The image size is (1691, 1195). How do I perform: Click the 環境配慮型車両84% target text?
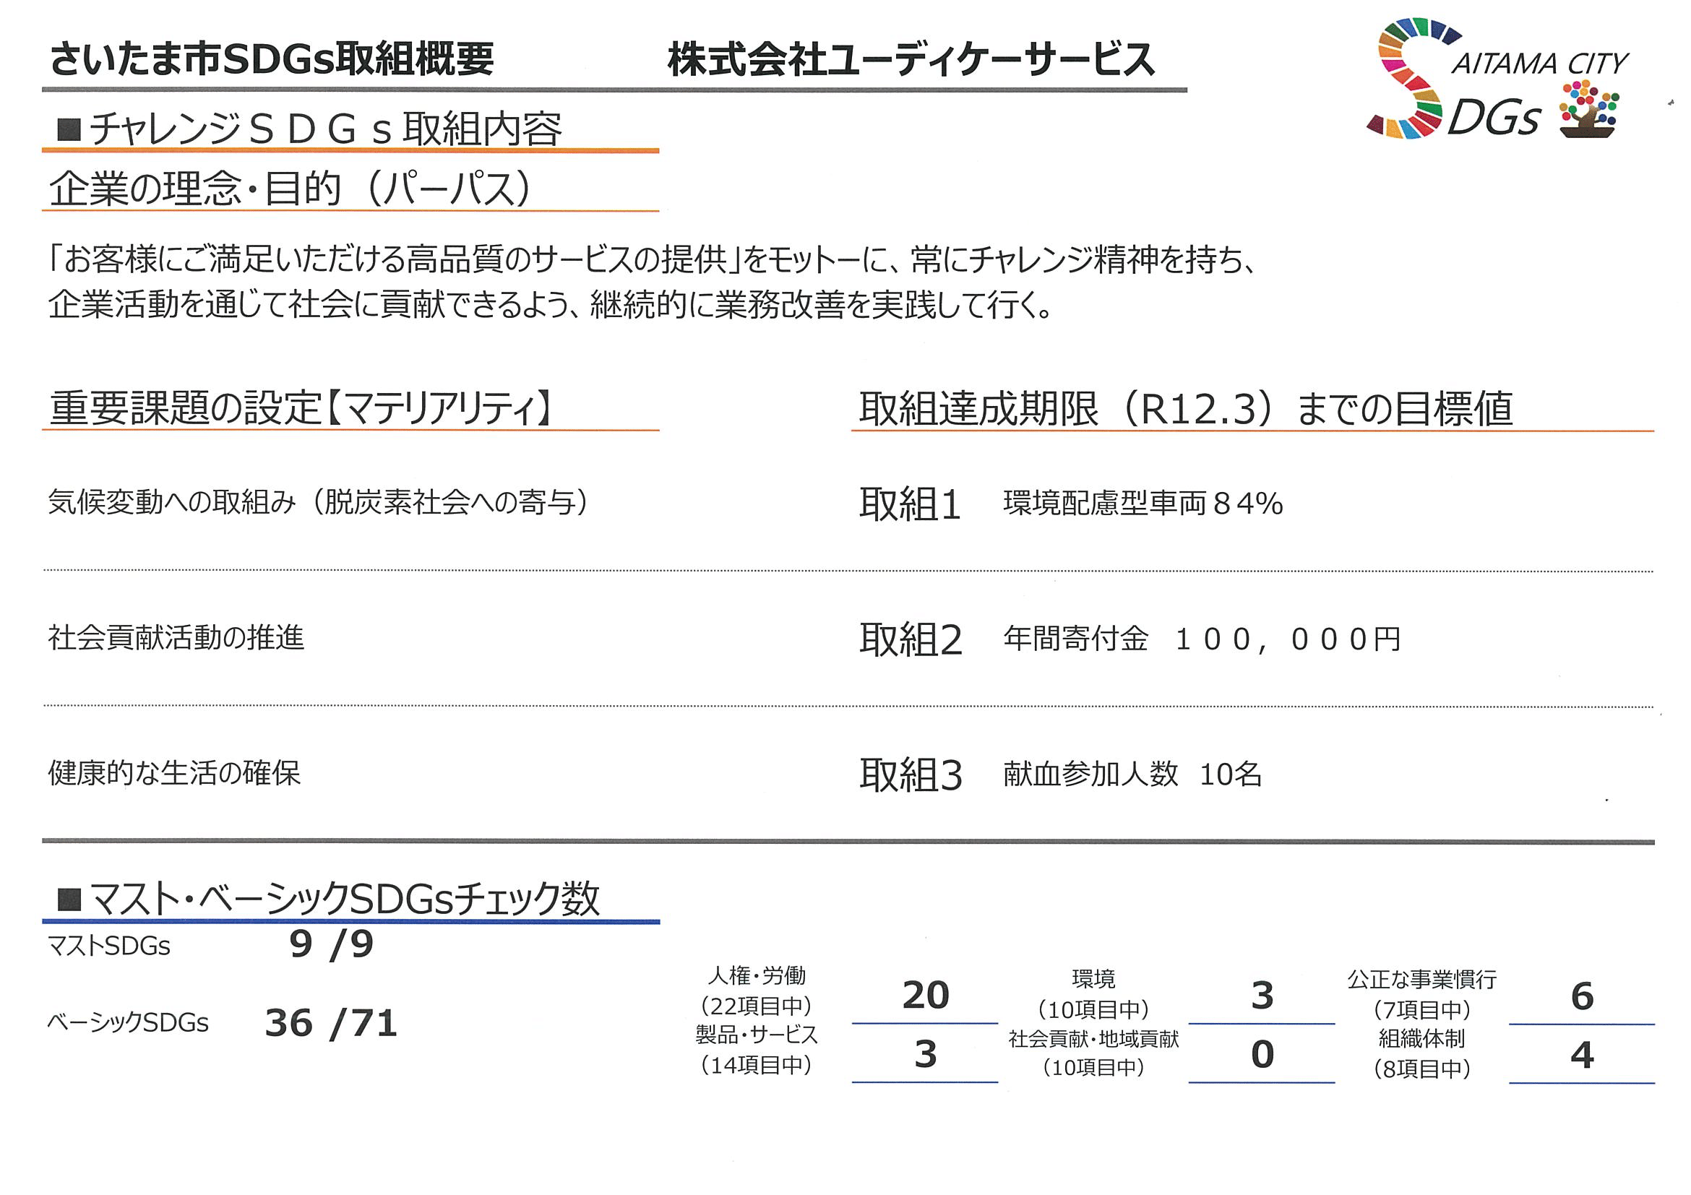pos(1143,504)
